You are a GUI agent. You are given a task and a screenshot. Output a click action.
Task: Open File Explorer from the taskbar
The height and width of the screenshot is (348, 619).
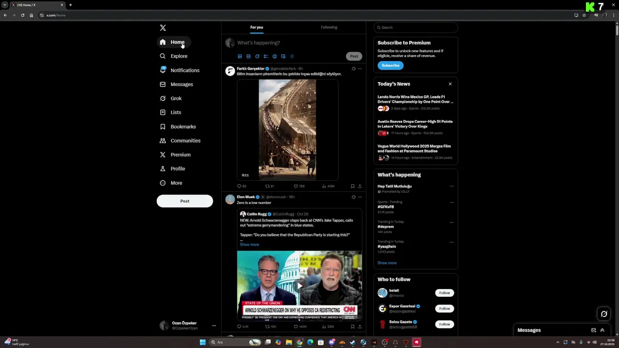click(x=289, y=342)
